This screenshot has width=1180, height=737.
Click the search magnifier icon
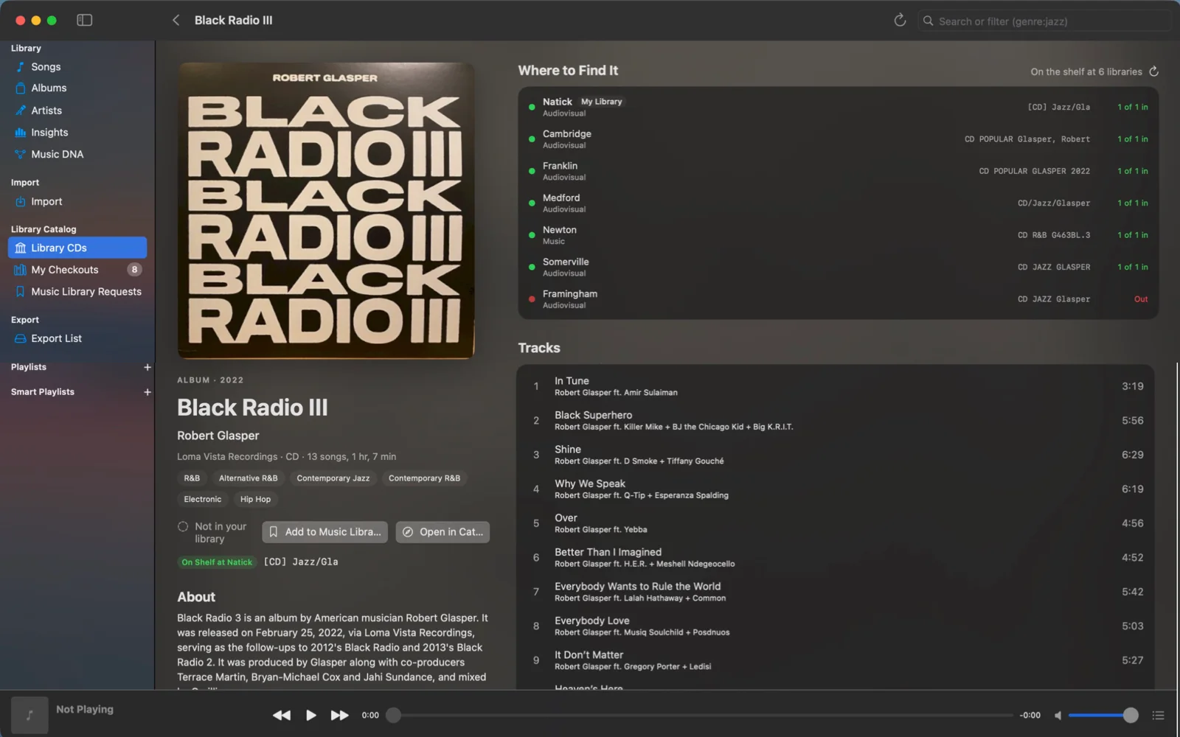pos(929,21)
